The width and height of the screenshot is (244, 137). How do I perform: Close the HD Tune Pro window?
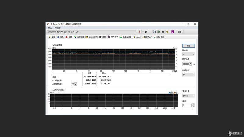(195, 24)
